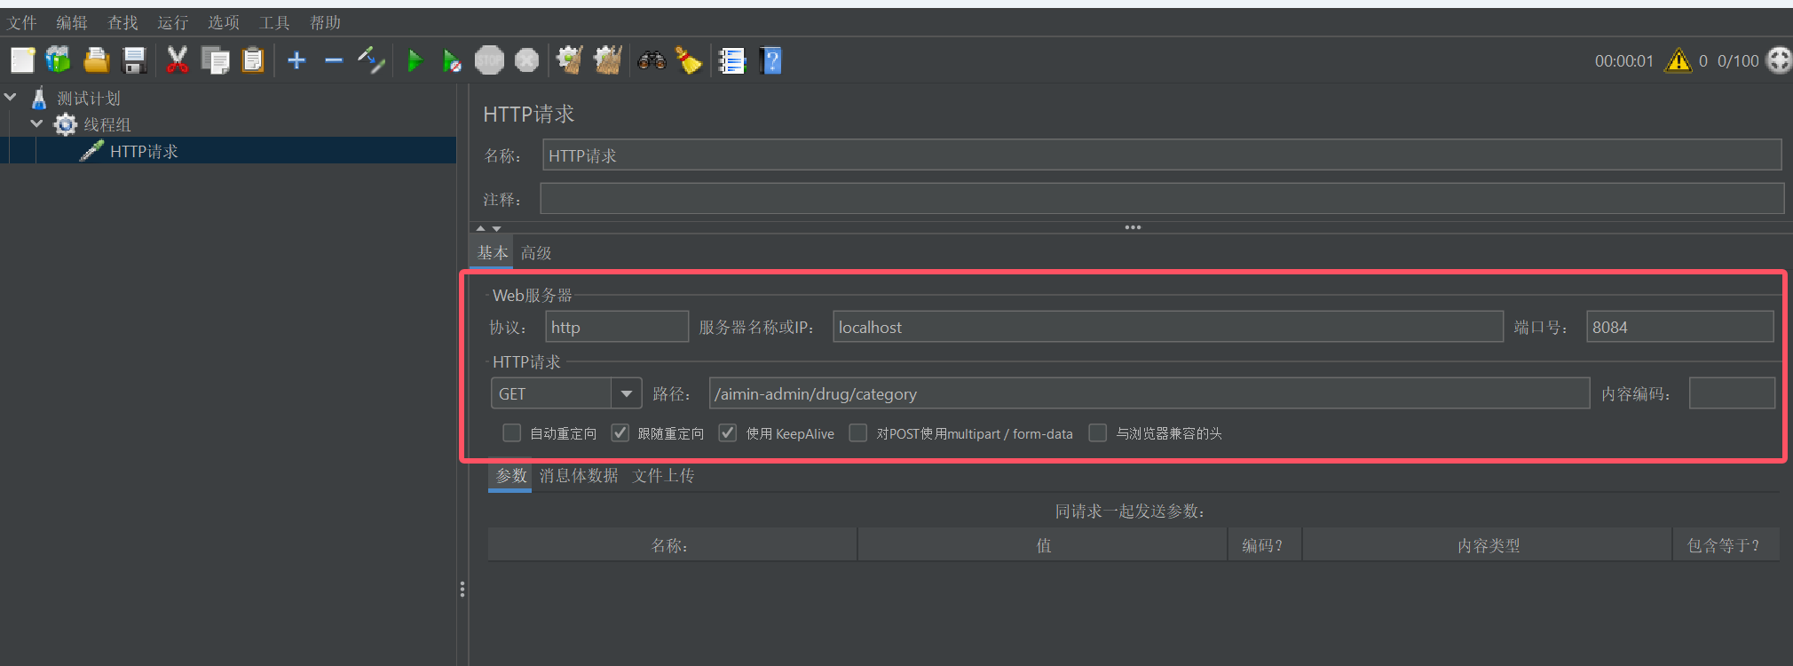Click the green Start run icon

coord(414,61)
